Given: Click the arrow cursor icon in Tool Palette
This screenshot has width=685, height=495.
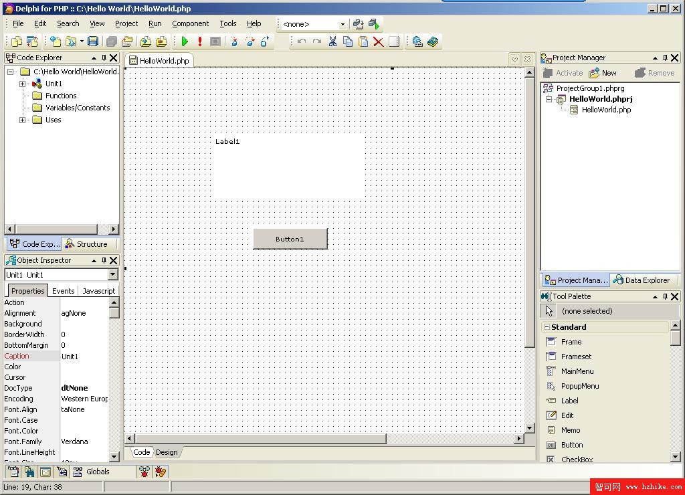Looking at the screenshot, I should pos(549,311).
